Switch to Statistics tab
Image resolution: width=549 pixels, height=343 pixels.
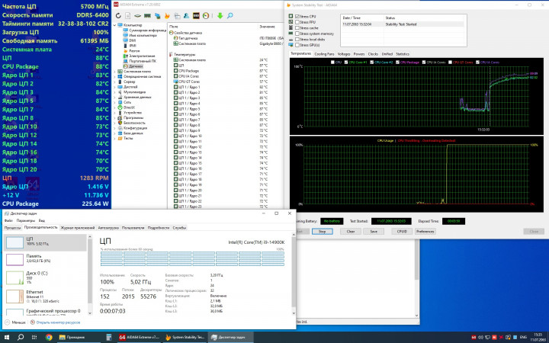pos(403,54)
